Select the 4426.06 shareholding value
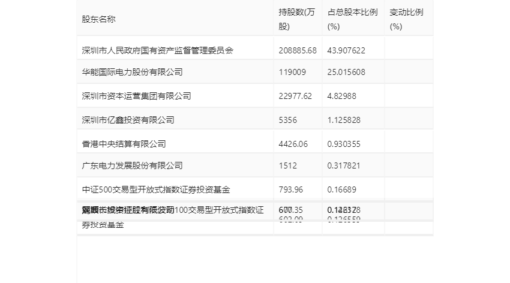510x283 pixels. (293, 144)
